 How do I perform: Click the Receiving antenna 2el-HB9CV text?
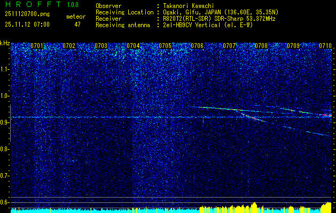click(x=208, y=25)
